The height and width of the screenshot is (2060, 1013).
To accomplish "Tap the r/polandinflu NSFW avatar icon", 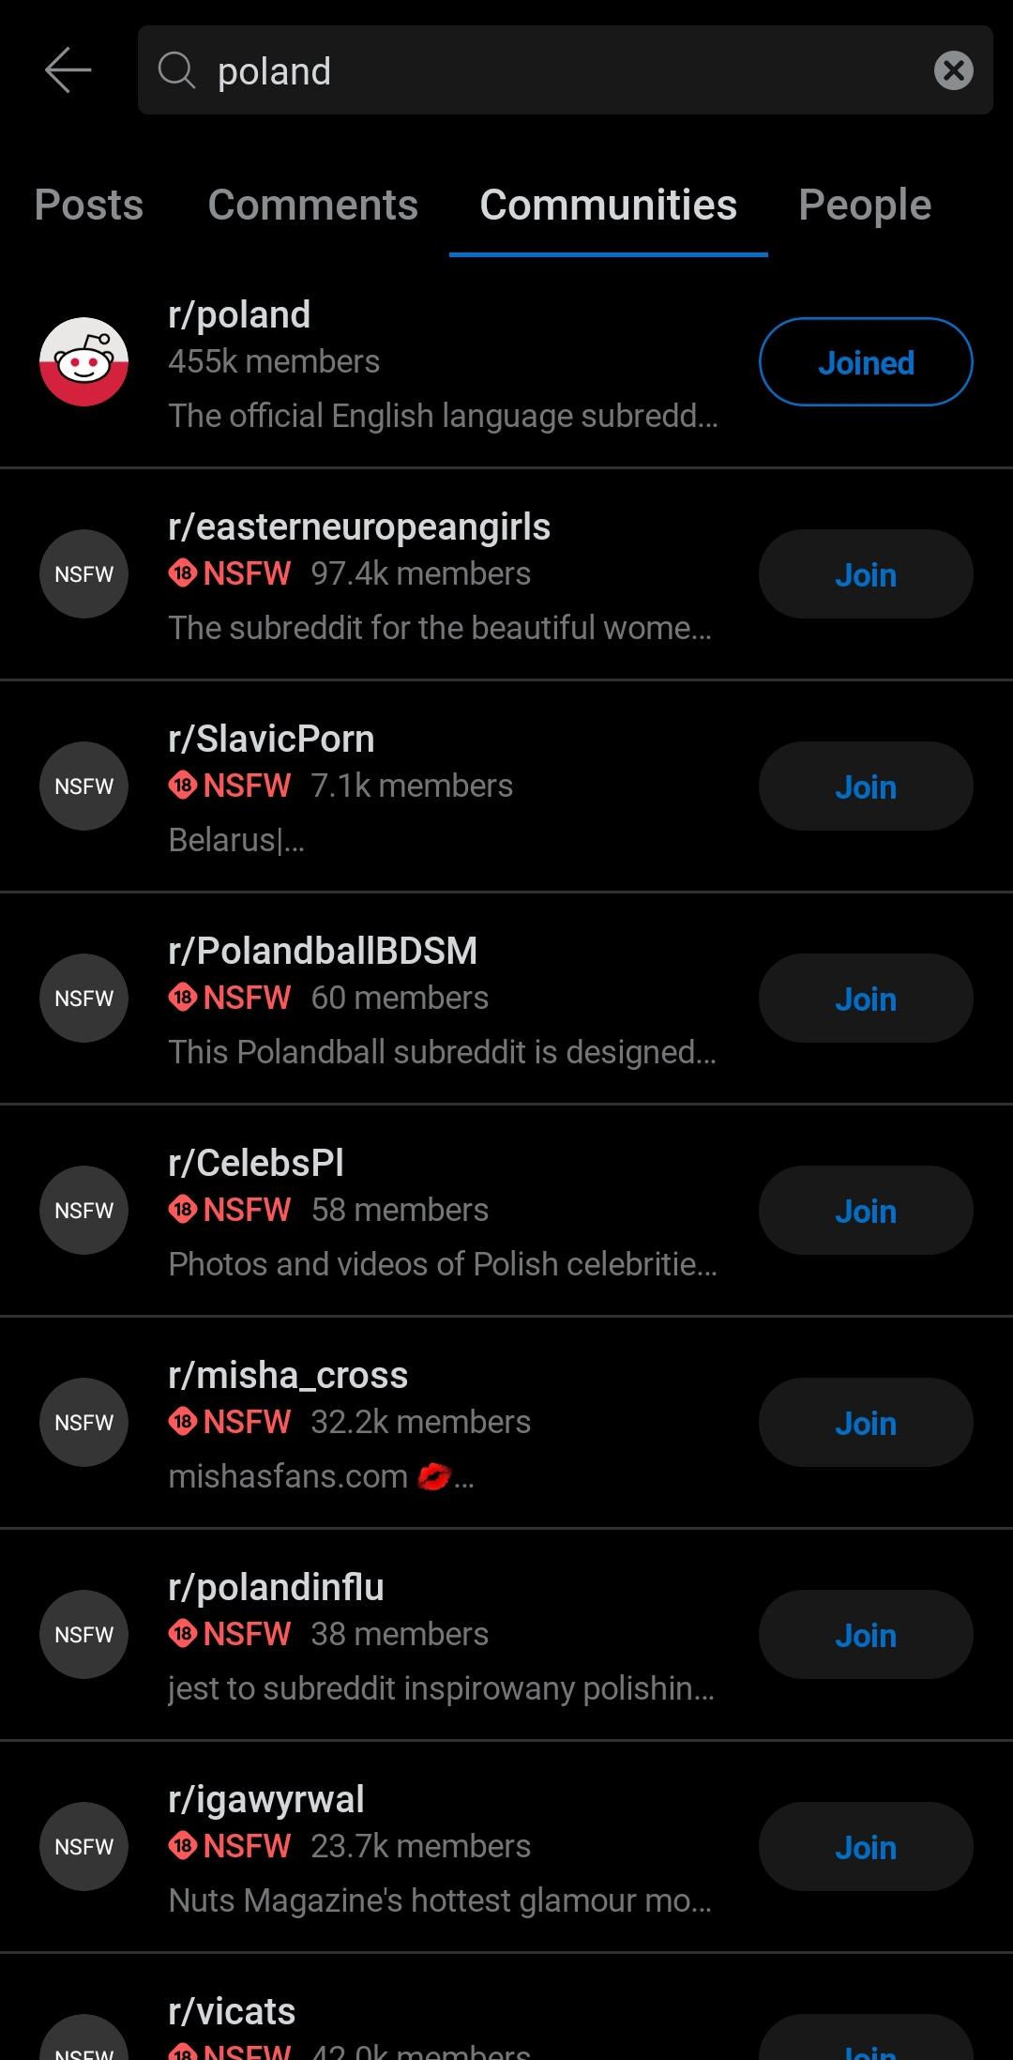I will [83, 1635].
